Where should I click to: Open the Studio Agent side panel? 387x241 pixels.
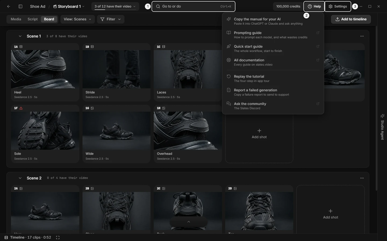tap(382, 127)
